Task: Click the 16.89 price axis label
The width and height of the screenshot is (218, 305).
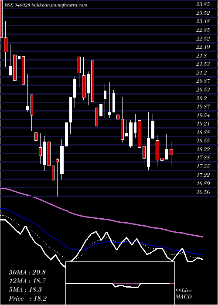Action: coord(203,183)
